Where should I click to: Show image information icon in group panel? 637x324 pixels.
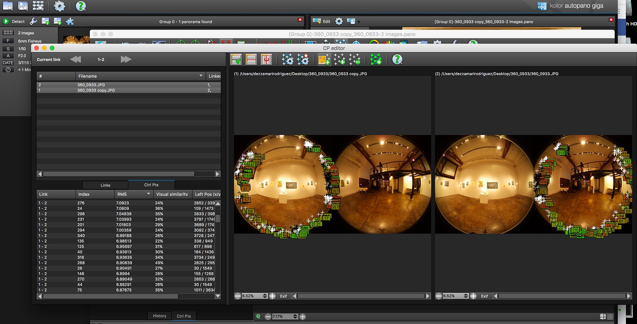point(45,21)
